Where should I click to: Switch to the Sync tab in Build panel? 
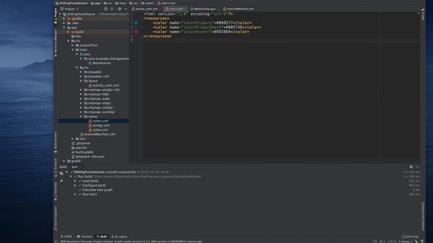coord(74,167)
